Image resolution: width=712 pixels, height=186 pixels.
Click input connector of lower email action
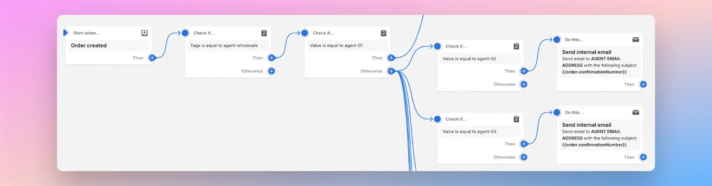point(557,112)
